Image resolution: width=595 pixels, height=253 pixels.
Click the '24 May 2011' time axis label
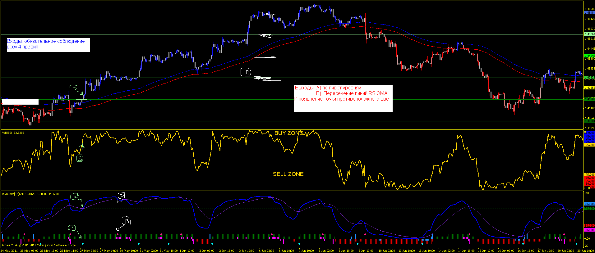click(9, 251)
